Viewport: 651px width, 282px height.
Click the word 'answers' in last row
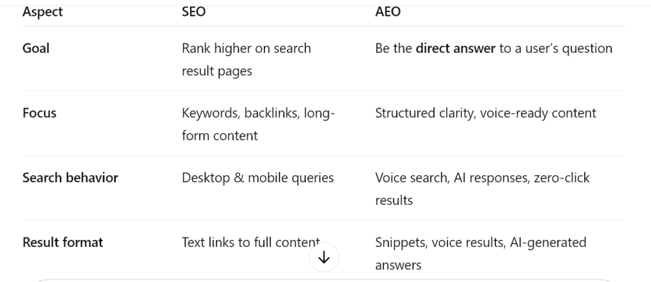coord(398,265)
